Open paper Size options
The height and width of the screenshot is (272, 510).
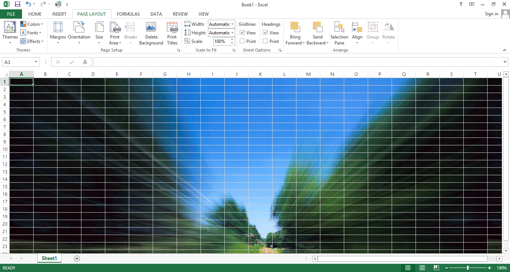[x=99, y=33]
